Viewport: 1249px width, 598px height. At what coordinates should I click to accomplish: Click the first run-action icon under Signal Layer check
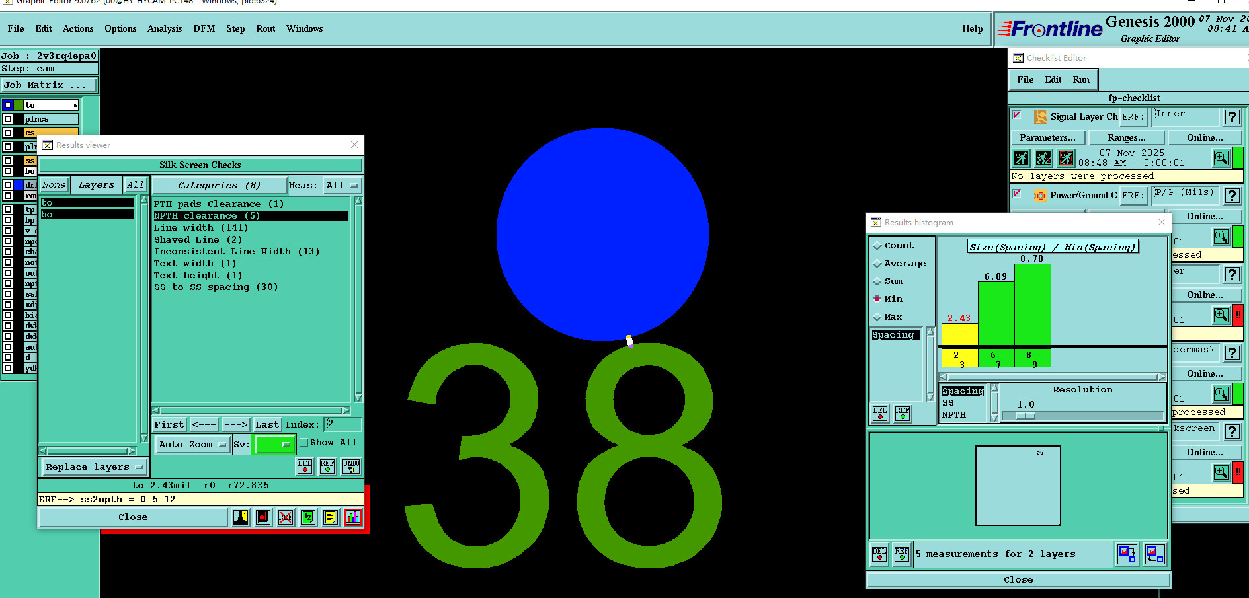pyautogui.click(x=1022, y=158)
